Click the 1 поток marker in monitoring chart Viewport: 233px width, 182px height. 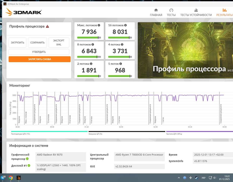(163, 120)
